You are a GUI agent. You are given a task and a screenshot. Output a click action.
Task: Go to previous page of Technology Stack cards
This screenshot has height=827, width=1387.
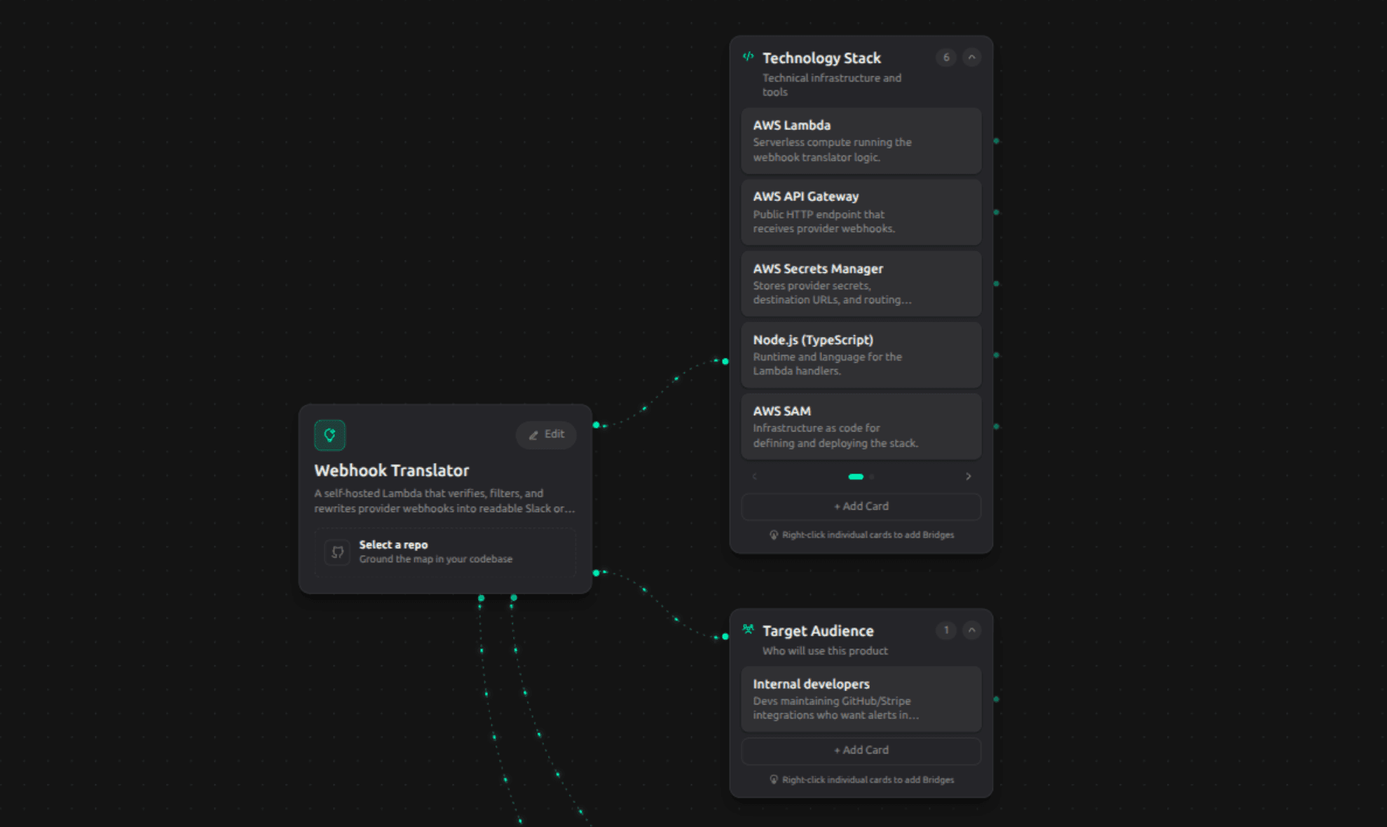[x=754, y=476]
